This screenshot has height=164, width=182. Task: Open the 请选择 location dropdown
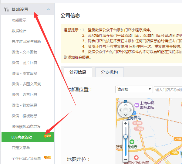134,89
